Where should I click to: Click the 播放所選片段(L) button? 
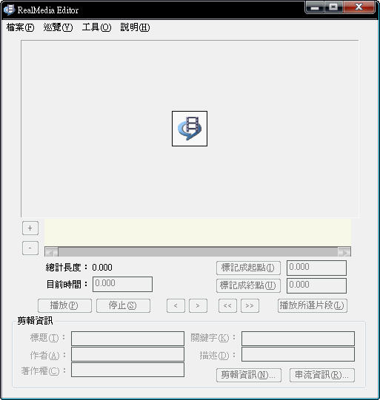[x=313, y=305]
